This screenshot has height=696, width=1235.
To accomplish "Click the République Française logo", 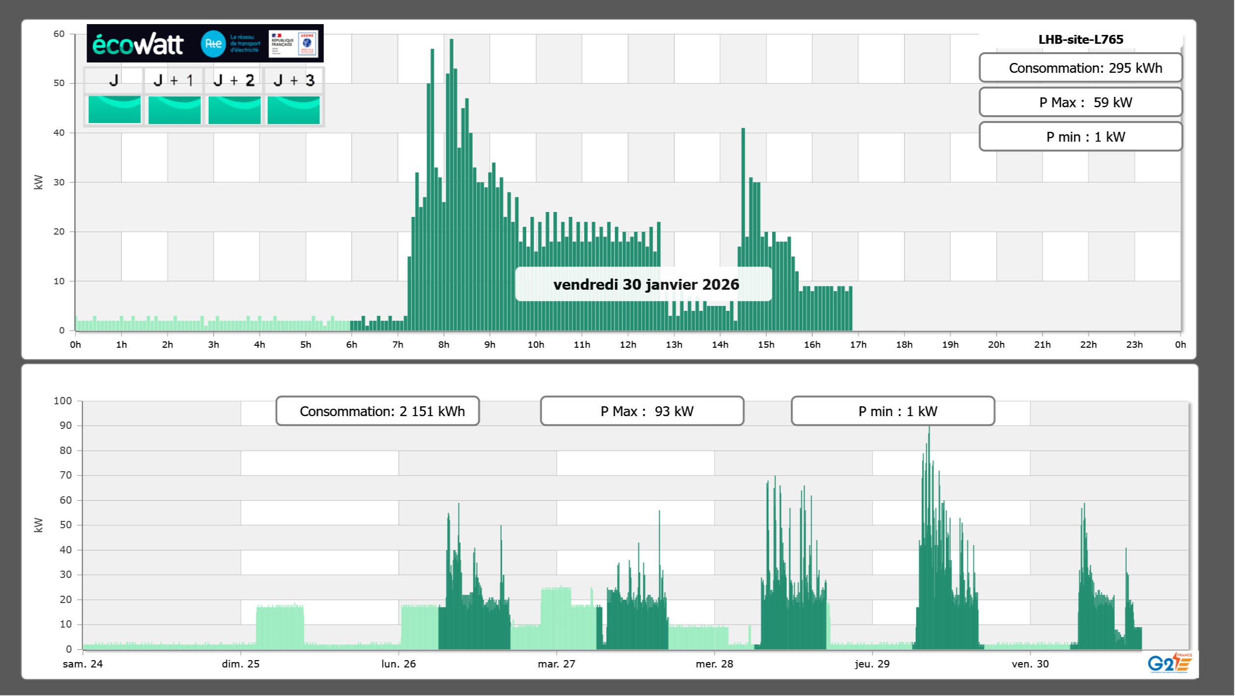I will 282,44.
